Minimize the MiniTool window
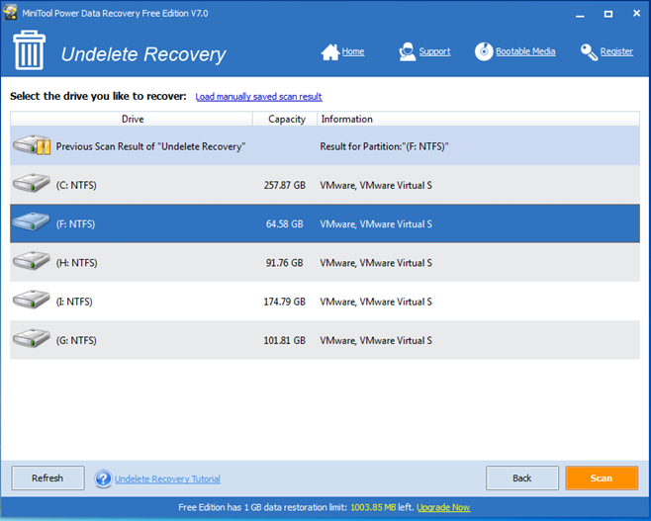The width and height of the screenshot is (651, 521). pos(580,14)
